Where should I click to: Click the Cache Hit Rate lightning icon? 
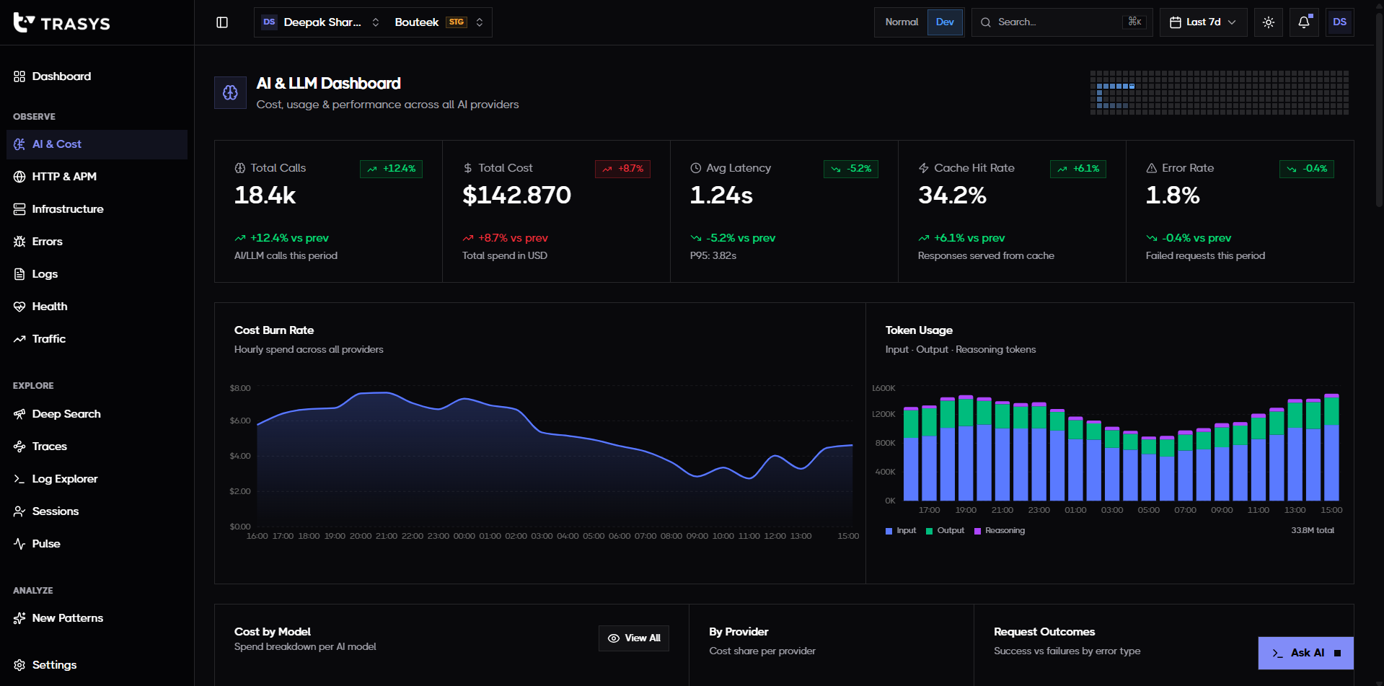[924, 168]
